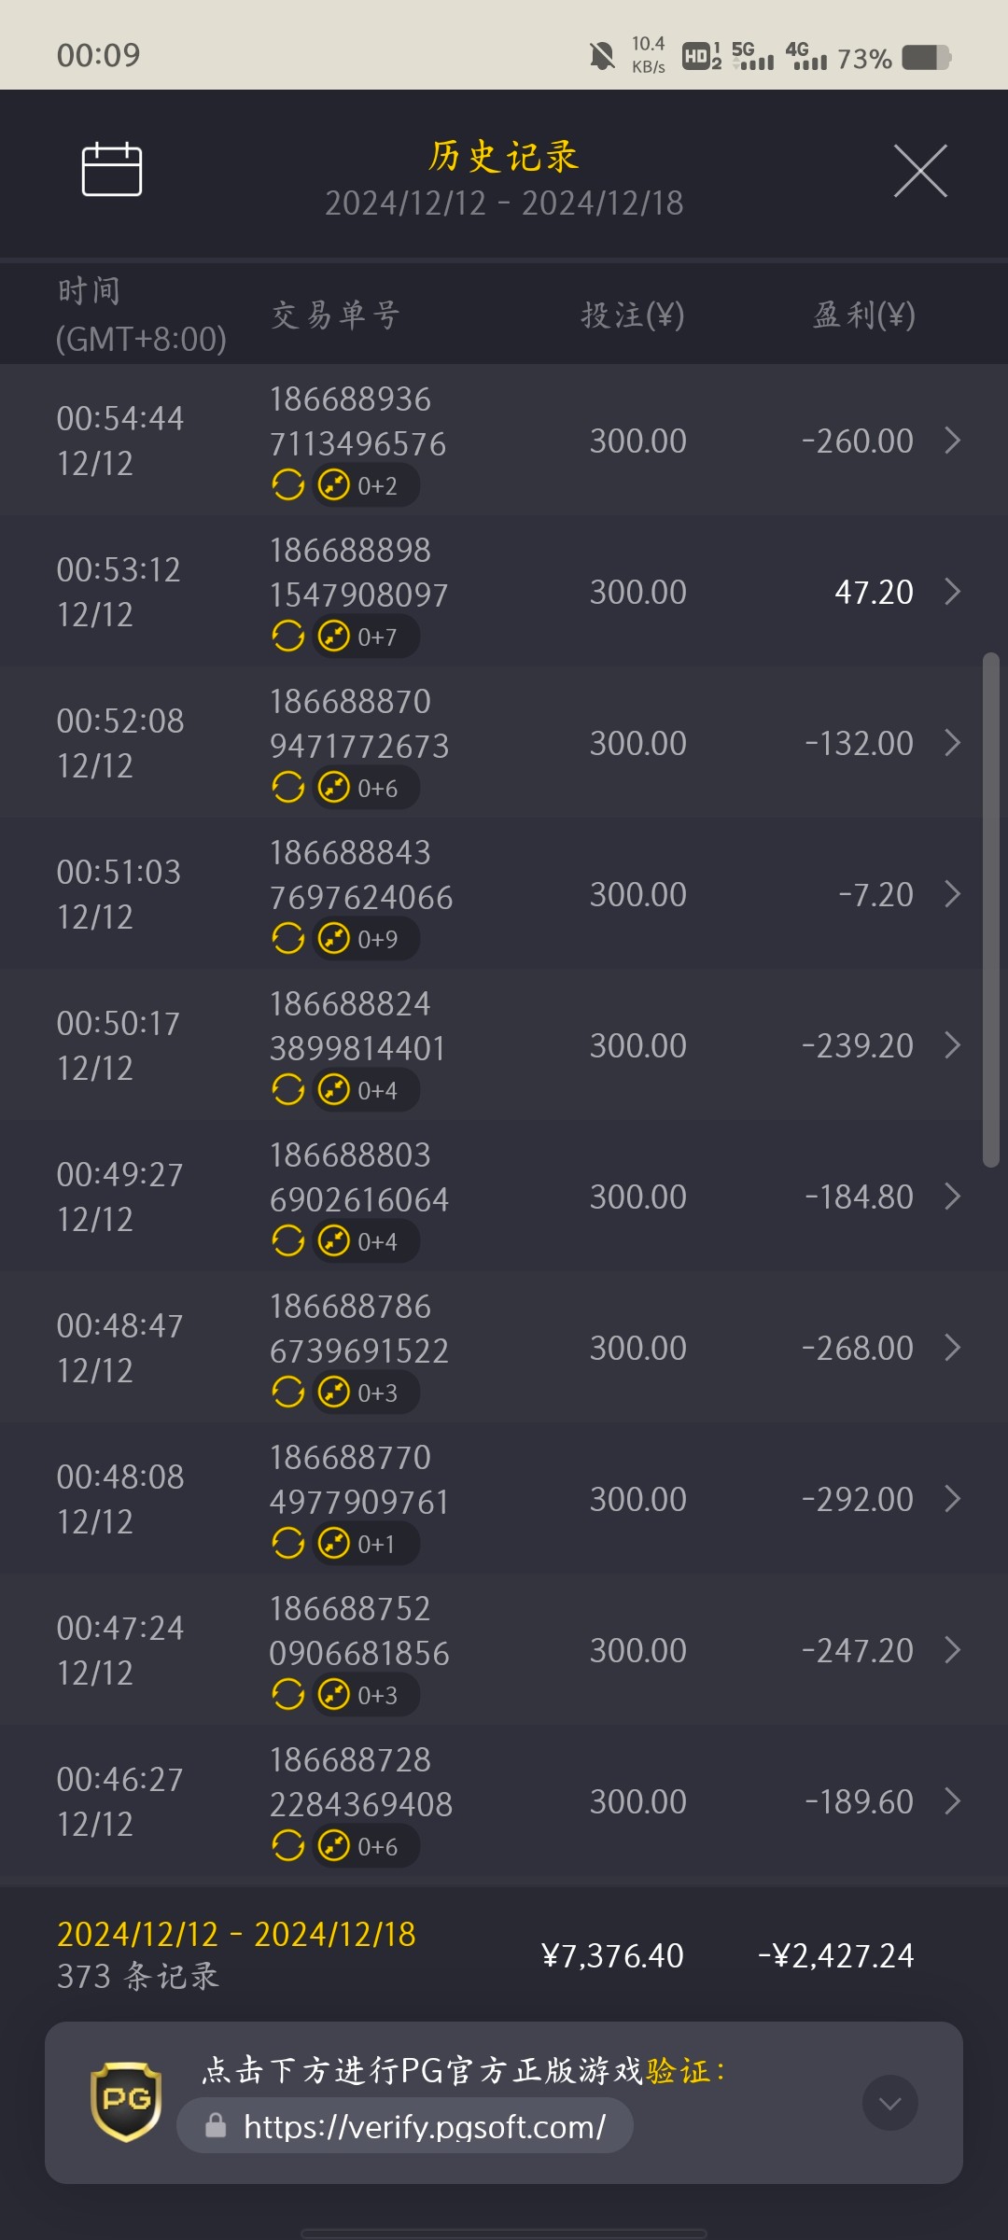Image resolution: width=1008 pixels, height=2240 pixels.
Task: Tap the notification muted bell in status bar
Action: click(x=602, y=57)
